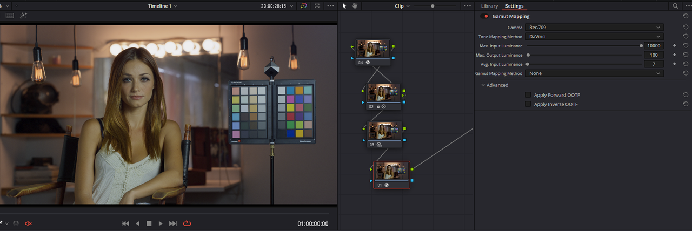The height and width of the screenshot is (231, 692).
Task: Jump to first frame
Action: click(x=125, y=223)
